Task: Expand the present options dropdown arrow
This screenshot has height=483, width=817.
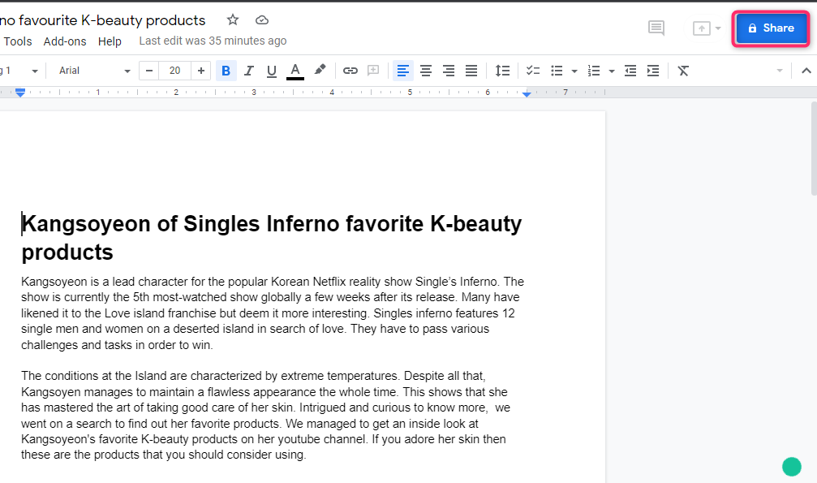Action: pos(718,28)
